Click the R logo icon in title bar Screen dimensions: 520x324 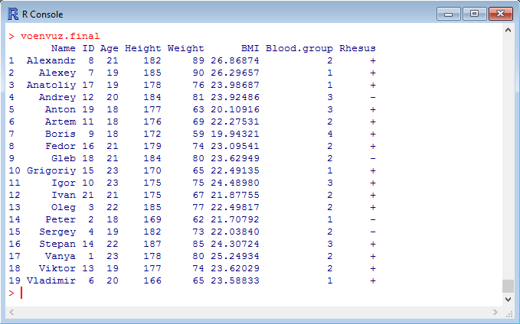(x=13, y=14)
